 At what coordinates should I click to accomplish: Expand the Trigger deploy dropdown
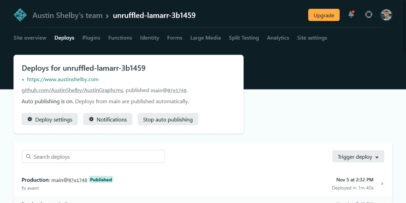(x=358, y=156)
